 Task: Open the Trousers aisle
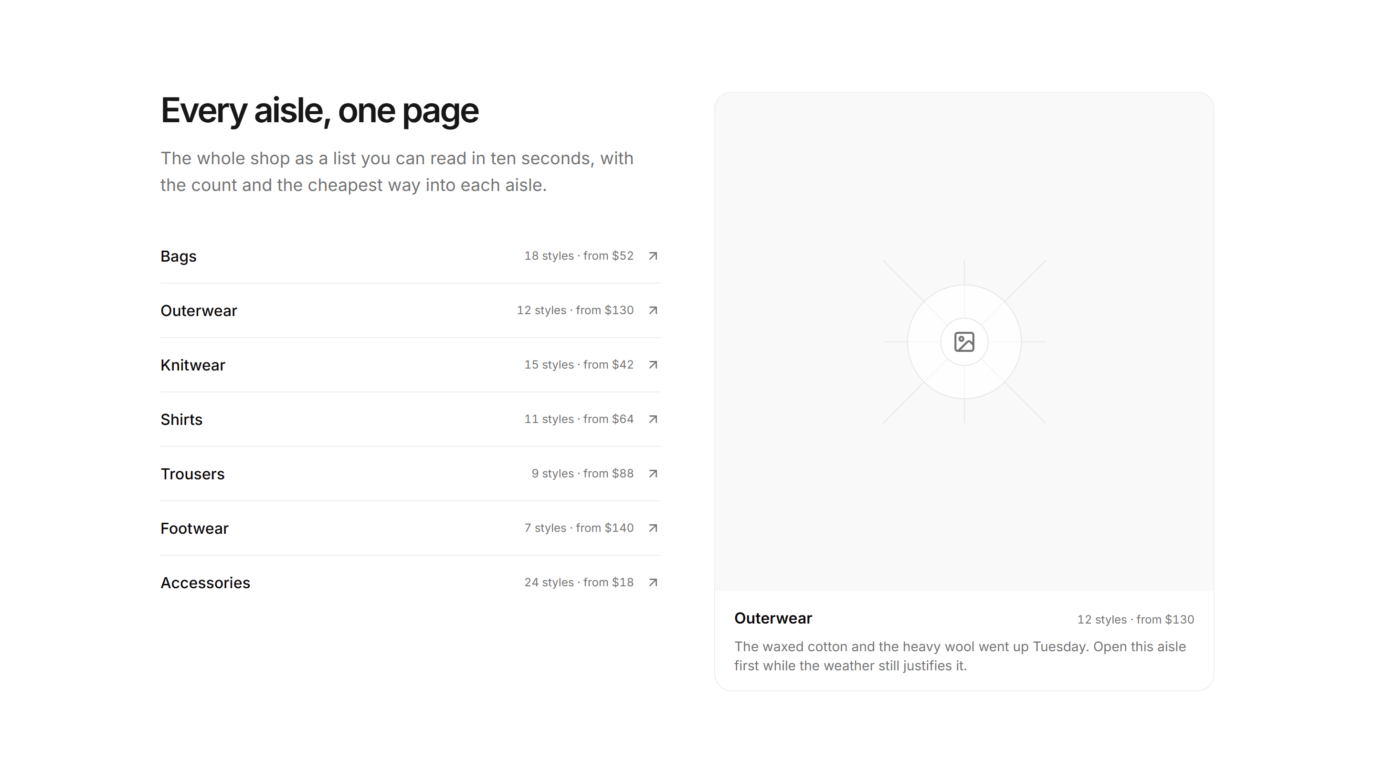[410, 473]
